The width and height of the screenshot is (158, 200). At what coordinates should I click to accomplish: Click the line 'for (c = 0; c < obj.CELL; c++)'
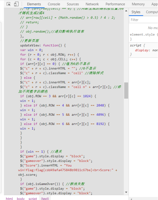click(x=51, y=59)
